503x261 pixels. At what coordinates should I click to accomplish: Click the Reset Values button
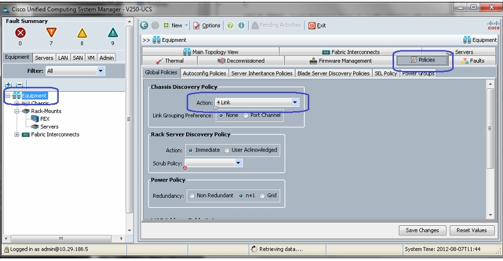coord(472,230)
